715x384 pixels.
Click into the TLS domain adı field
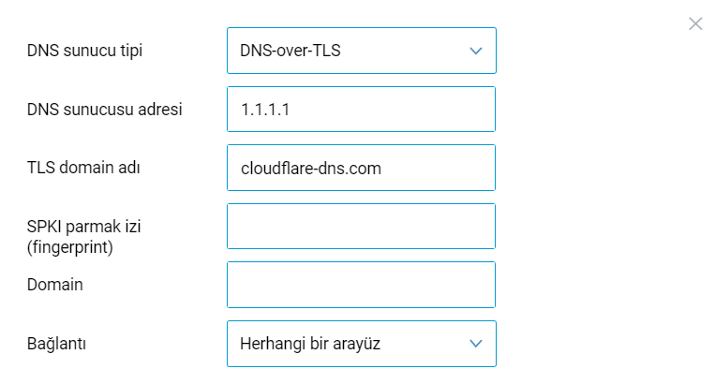click(361, 169)
